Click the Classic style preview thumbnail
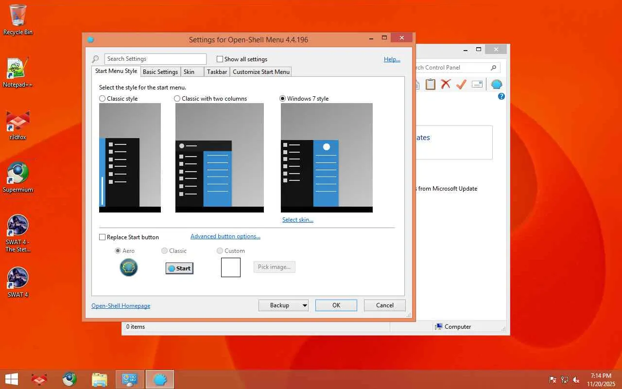 pos(130,158)
